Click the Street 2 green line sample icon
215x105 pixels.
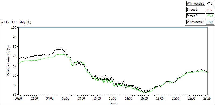[x=210, y=16]
